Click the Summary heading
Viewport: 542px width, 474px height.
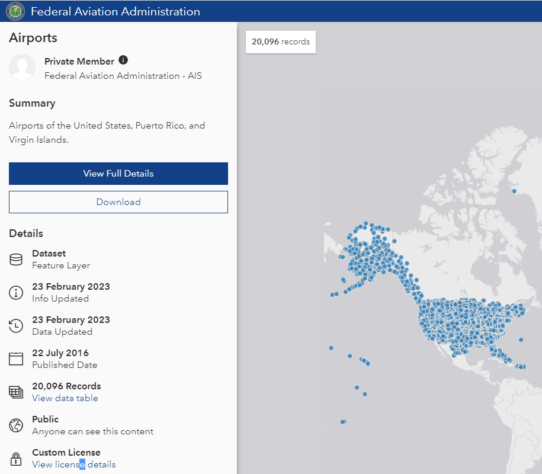click(x=32, y=103)
